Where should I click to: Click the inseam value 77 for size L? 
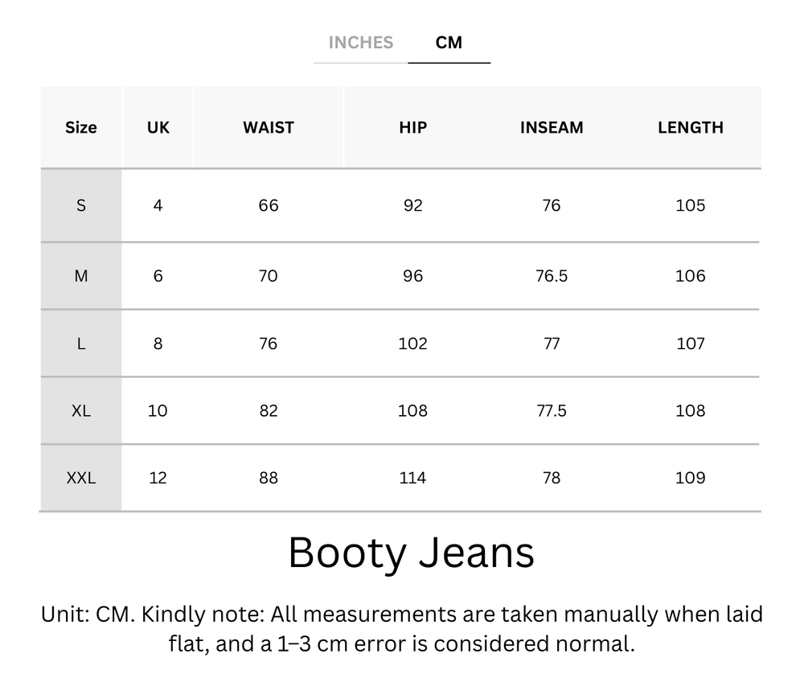pos(552,343)
